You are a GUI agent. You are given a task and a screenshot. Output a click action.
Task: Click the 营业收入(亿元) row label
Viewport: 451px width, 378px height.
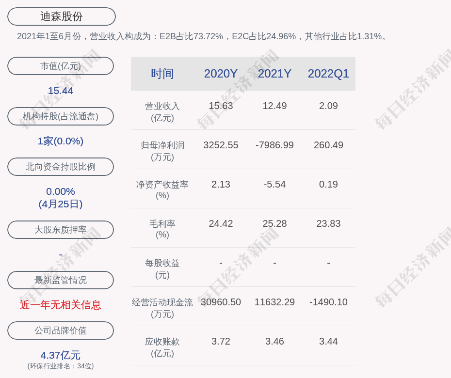pyautogui.click(x=162, y=112)
